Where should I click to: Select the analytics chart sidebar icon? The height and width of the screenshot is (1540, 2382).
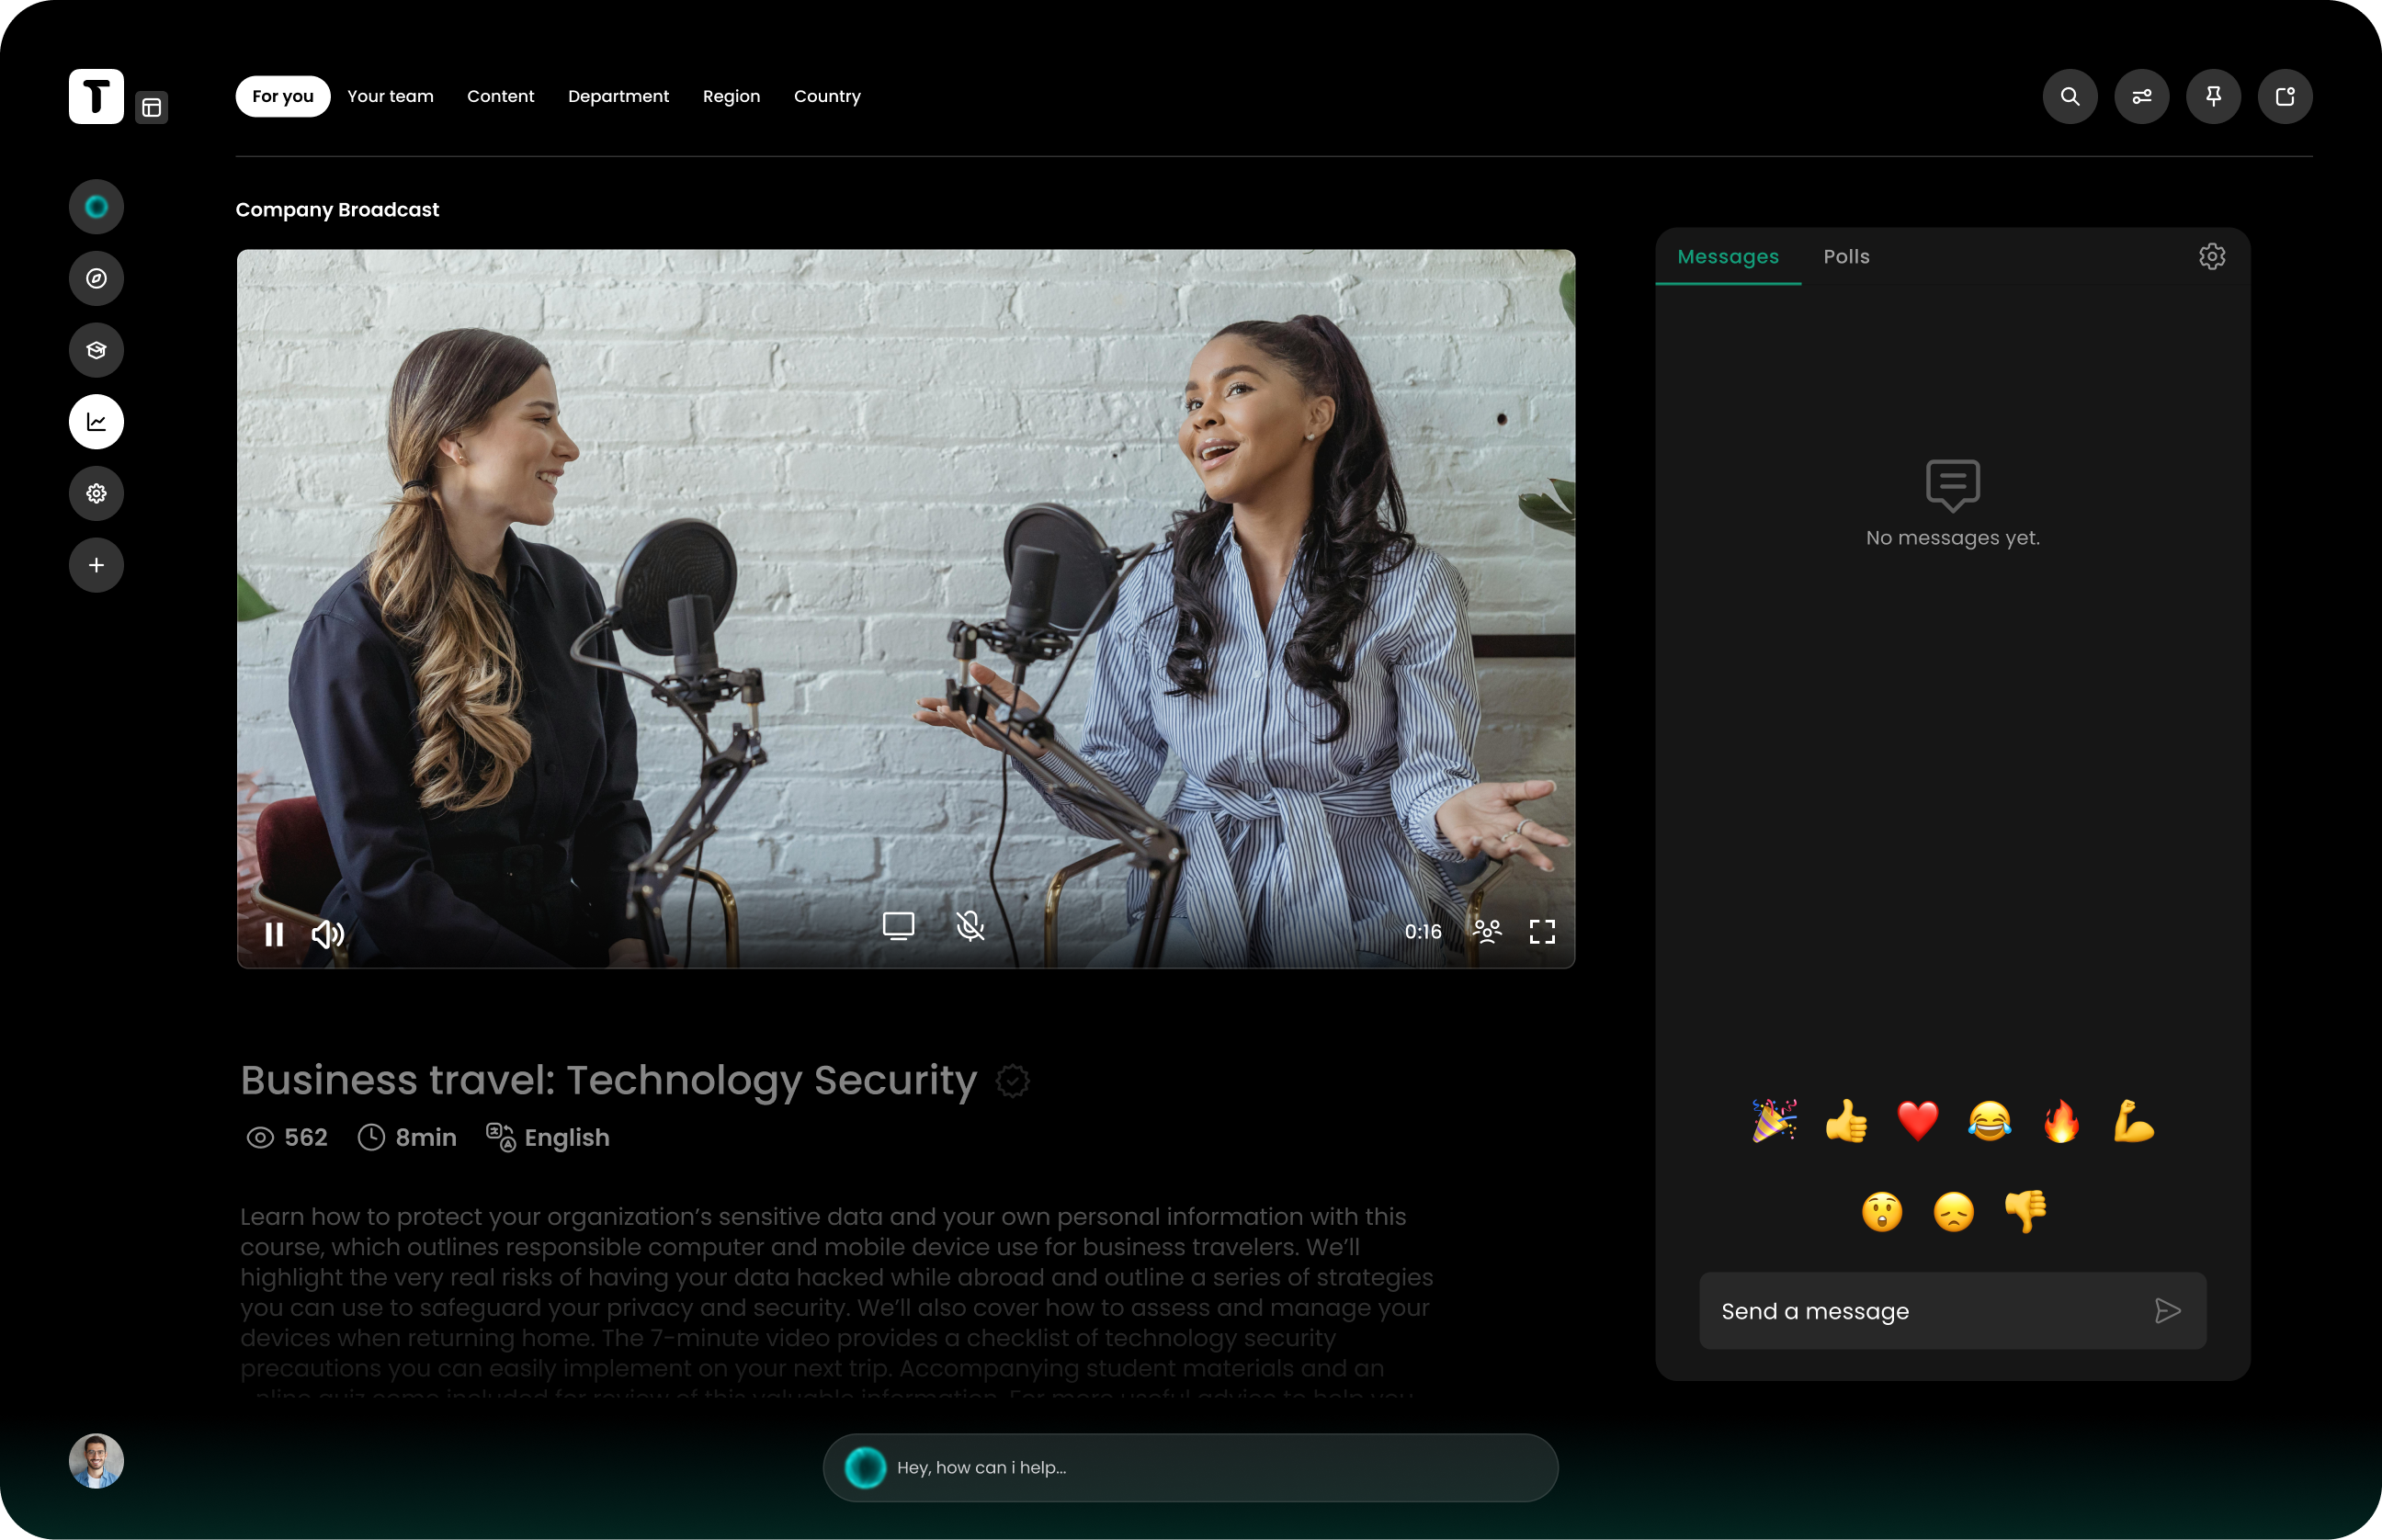tap(96, 422)
